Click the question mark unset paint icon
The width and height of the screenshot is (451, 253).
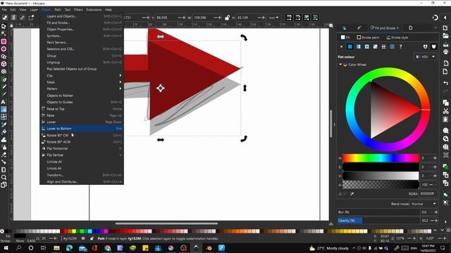click(400, 46)
